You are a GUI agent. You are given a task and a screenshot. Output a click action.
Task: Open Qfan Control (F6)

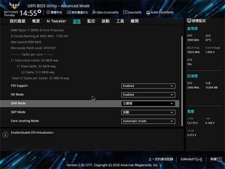[x=105, y=12]
